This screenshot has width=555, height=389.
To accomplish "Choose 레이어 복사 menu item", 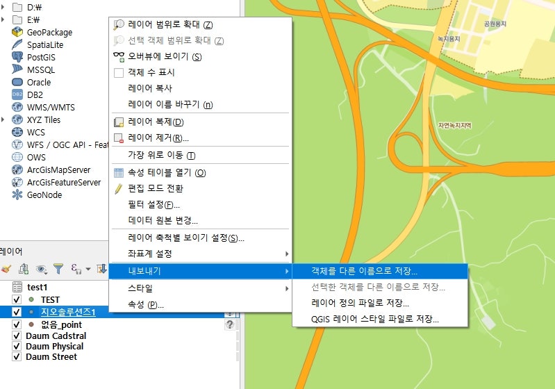I will [200, 88].
